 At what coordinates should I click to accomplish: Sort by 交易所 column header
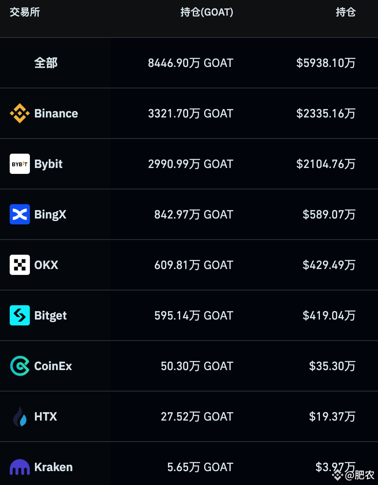pos(24,12)
